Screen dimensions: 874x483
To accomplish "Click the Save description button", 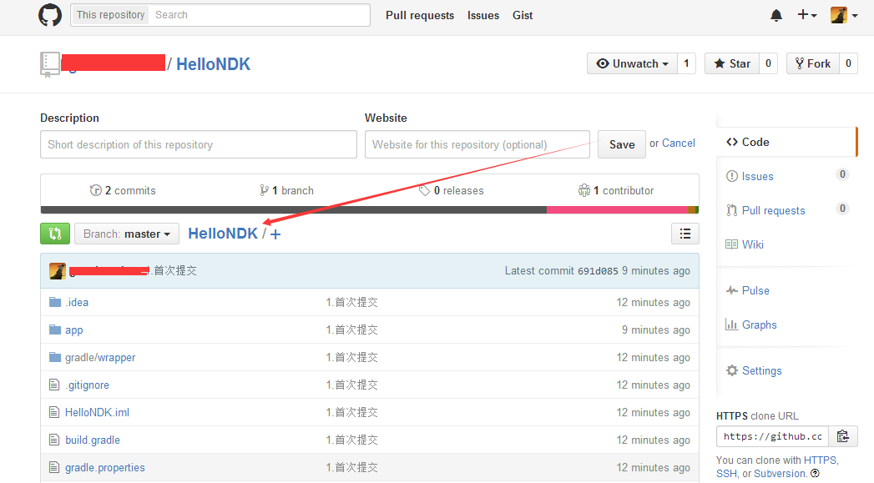I will [622, 144].
